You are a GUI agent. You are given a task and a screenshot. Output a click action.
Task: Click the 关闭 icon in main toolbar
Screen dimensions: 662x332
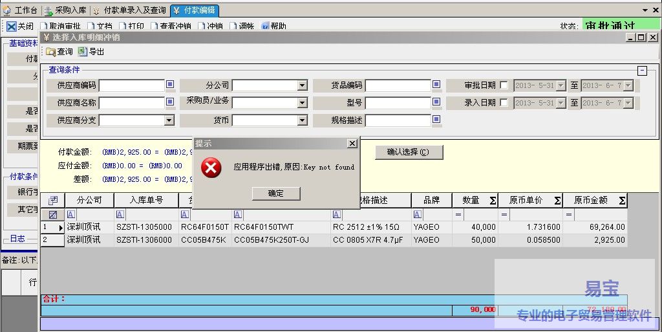tap(12, 27)
